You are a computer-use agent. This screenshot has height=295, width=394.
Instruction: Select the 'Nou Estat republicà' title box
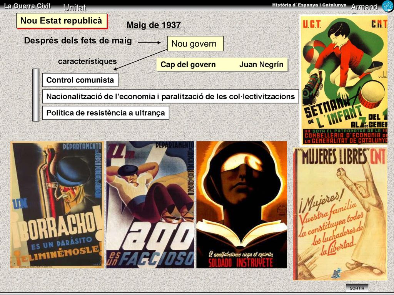62,21
